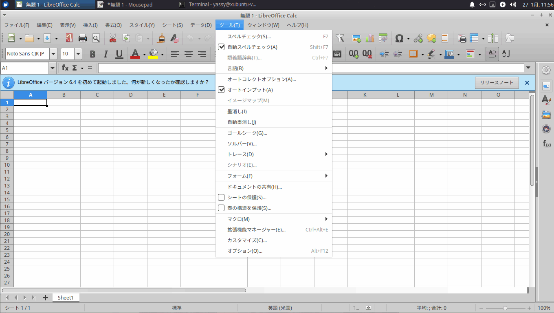The height and width of the screenshot is (313, 554).
Task: Open sidebar Functions f(x) icon
Action: pos(546,143)
